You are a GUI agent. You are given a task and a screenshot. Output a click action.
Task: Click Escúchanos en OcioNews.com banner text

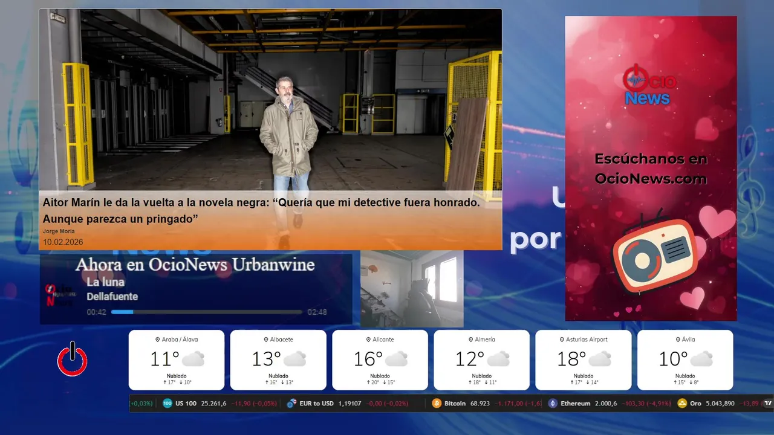pos(651,169)
